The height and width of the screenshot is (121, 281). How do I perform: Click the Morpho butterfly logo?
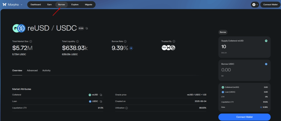pyautogui.click(x=4, y=5)
